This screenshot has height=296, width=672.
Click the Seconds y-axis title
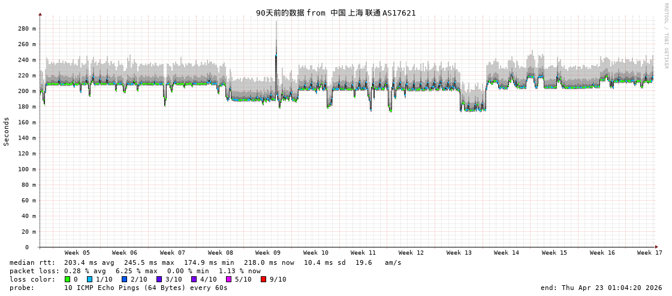pos(7,131)
